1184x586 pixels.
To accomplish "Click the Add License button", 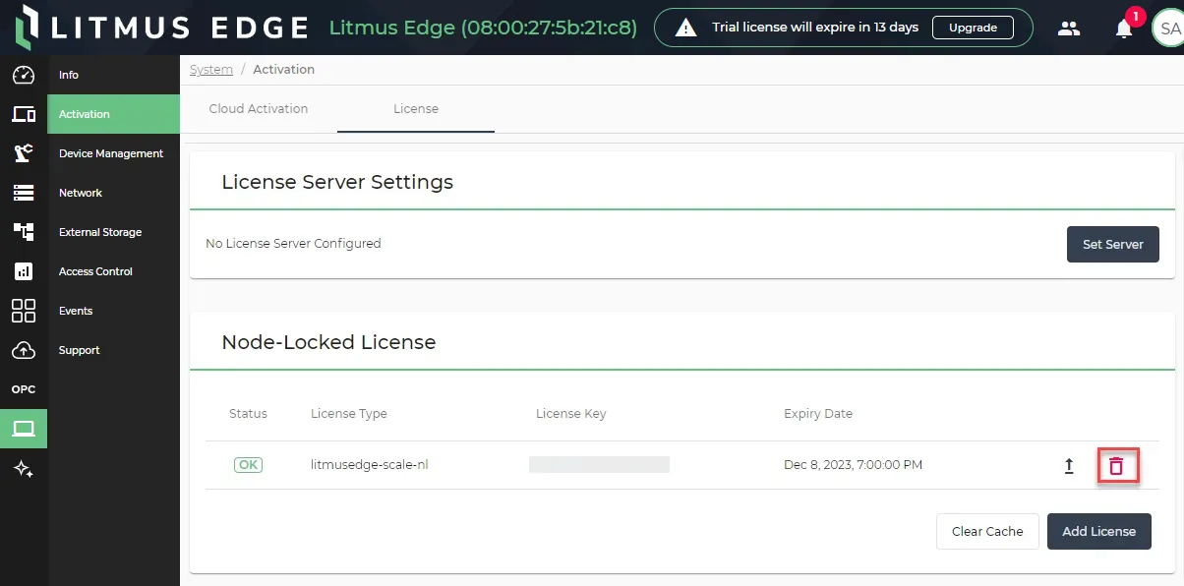I will pyautogui.click(x=1098, y=531).
